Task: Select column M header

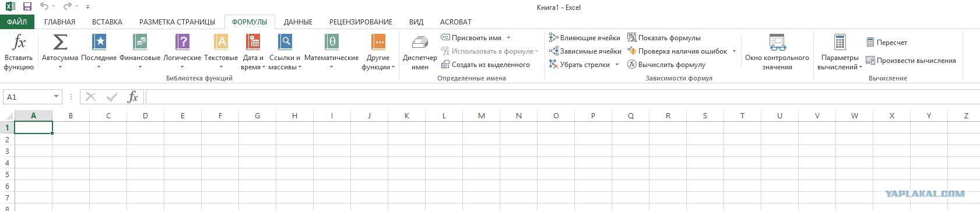Action: click(x=482, y=116)
